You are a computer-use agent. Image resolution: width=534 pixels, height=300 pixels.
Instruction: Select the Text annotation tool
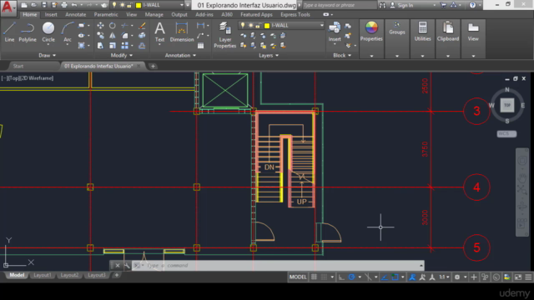(159, 32)
